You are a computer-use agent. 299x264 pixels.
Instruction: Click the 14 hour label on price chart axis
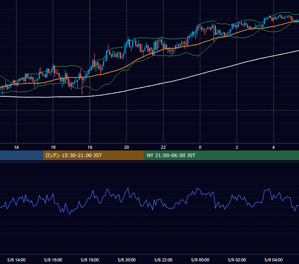click(x=16, y=147)
